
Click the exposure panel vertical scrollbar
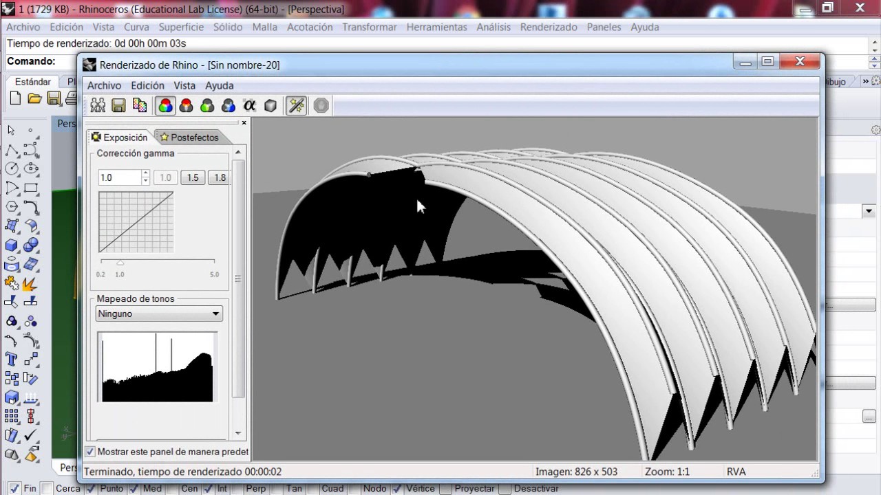[x=238, y=278]
